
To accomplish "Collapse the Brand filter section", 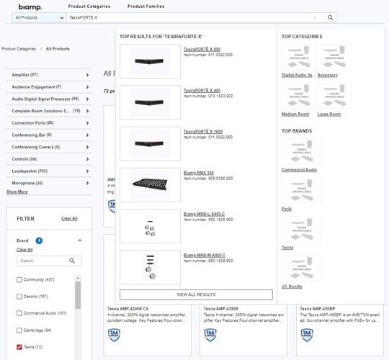I will 80,240.
